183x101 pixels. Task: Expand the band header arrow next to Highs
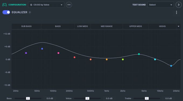178,26
